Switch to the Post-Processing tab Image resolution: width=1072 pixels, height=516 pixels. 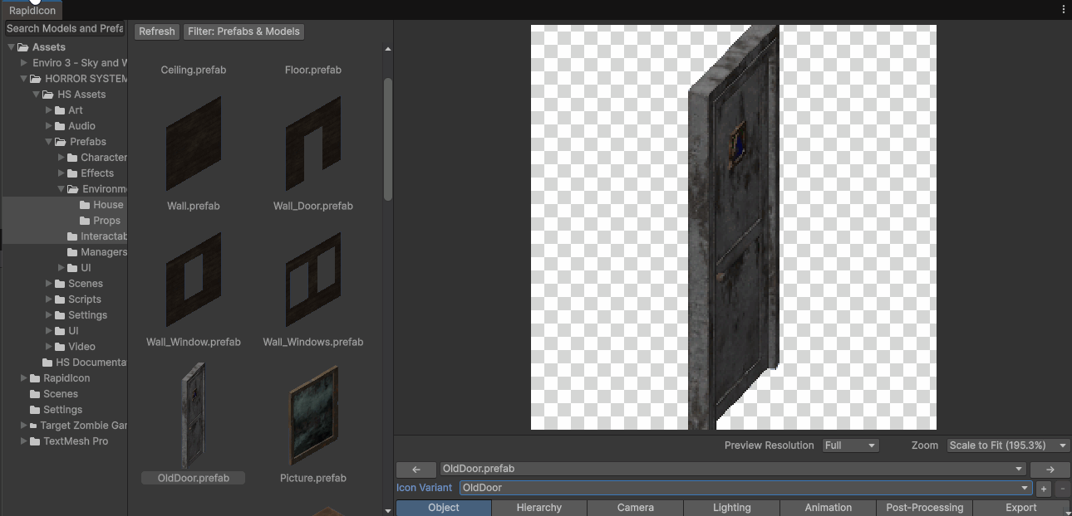click(925, 508)
